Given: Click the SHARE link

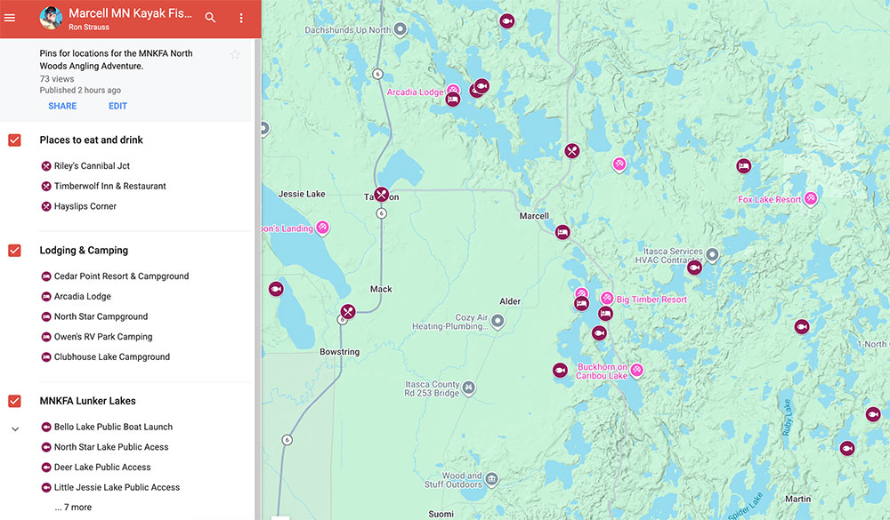Looking at the screenshot, I should point(62,106).
